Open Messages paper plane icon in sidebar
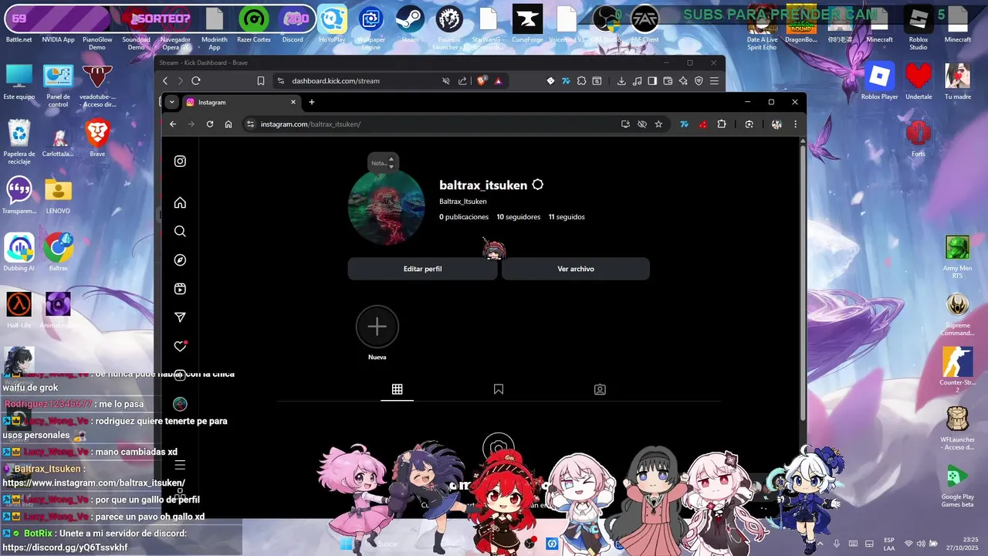 click(180, 317)
